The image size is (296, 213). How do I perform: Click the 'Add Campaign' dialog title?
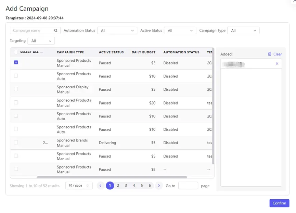(27, 9)
